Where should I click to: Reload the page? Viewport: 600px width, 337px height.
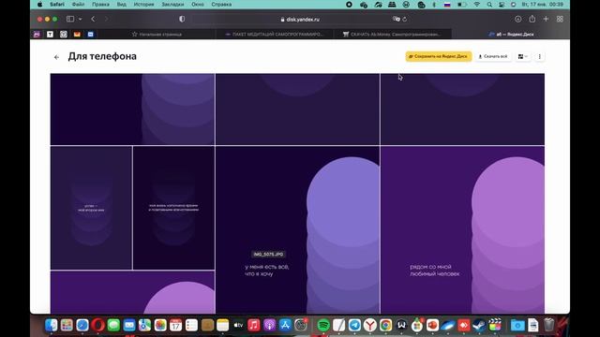pyautogui.click(x=405, y=19)
